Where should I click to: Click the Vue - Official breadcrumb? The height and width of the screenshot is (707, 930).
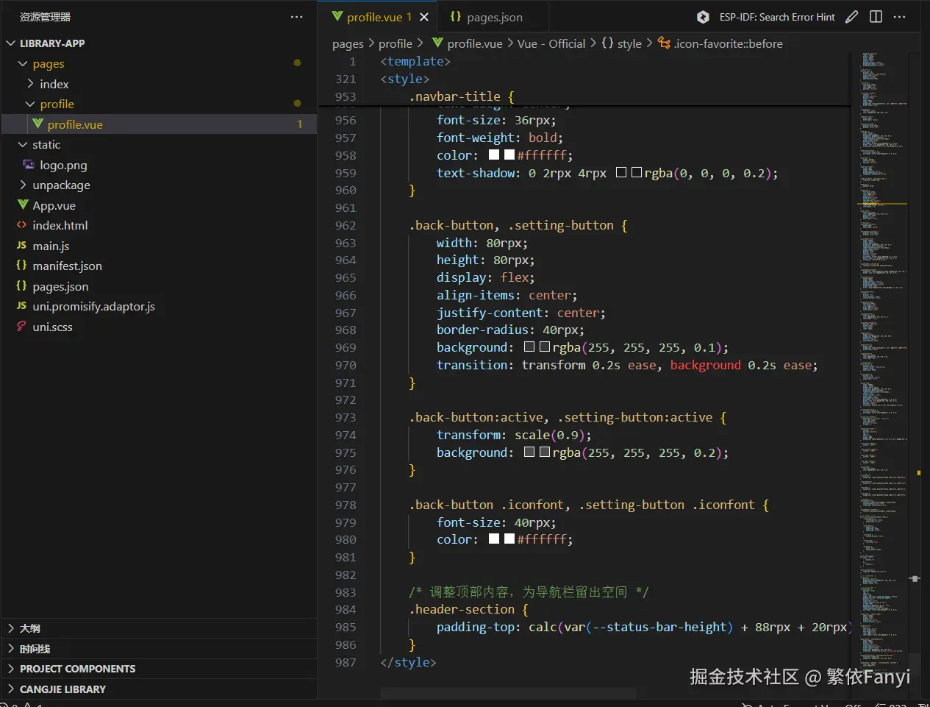pos(551,44)
